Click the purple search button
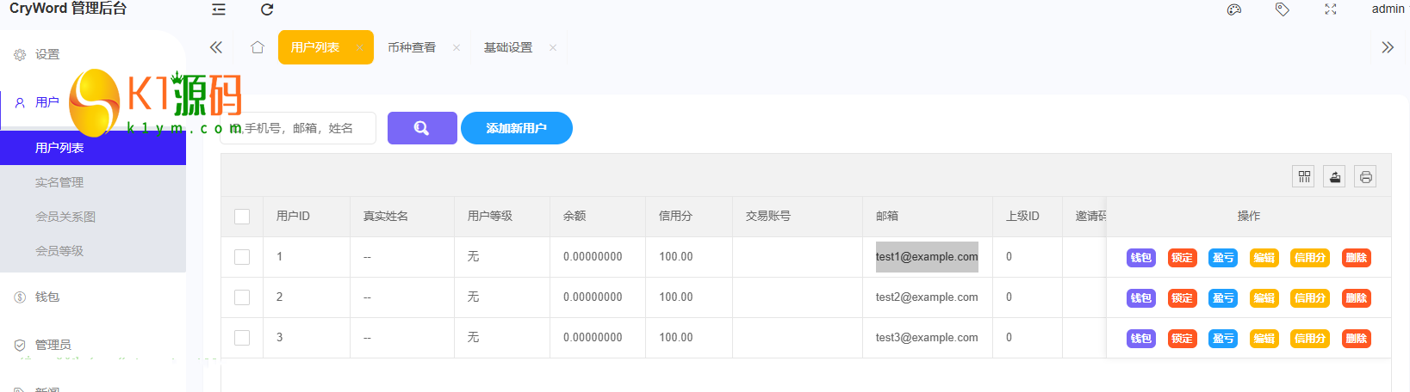1410x392 pixels. (x=422, y=128)
